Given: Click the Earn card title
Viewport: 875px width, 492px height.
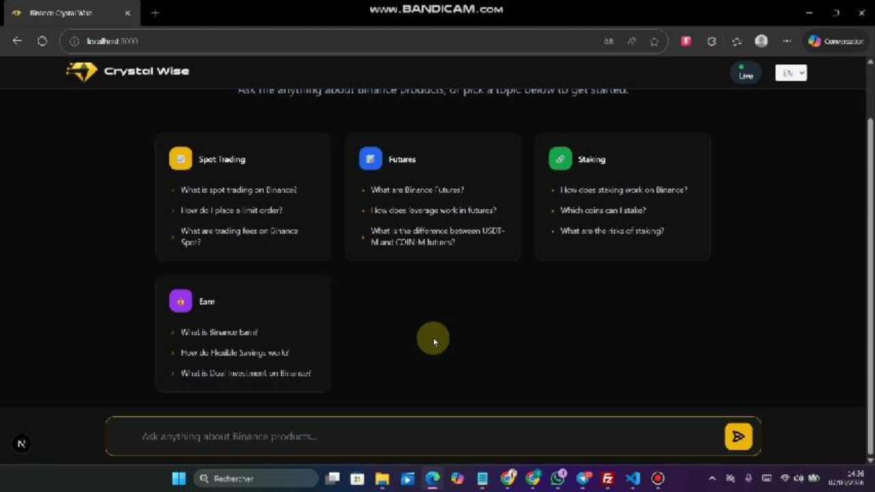Looking at the screenshot, I should click(206, 301).
